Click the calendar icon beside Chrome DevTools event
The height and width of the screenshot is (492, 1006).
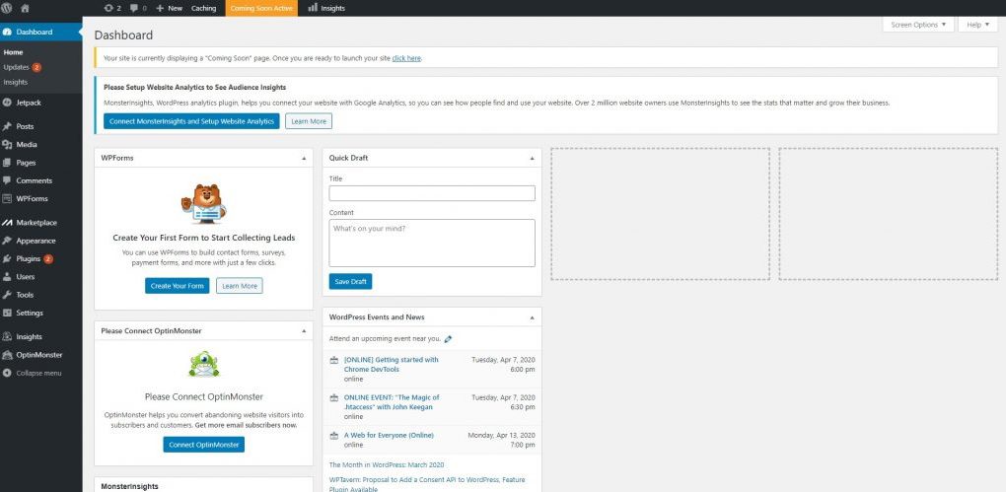tap(333, 361)
